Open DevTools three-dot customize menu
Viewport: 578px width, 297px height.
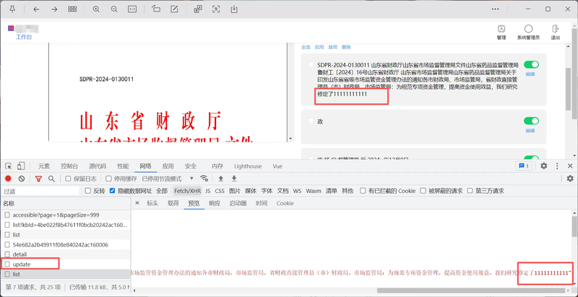[557, 166]
